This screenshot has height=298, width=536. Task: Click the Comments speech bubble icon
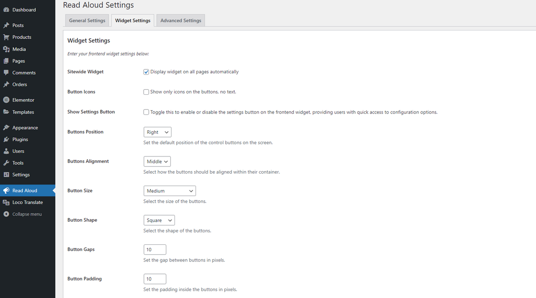pos(6,73)
